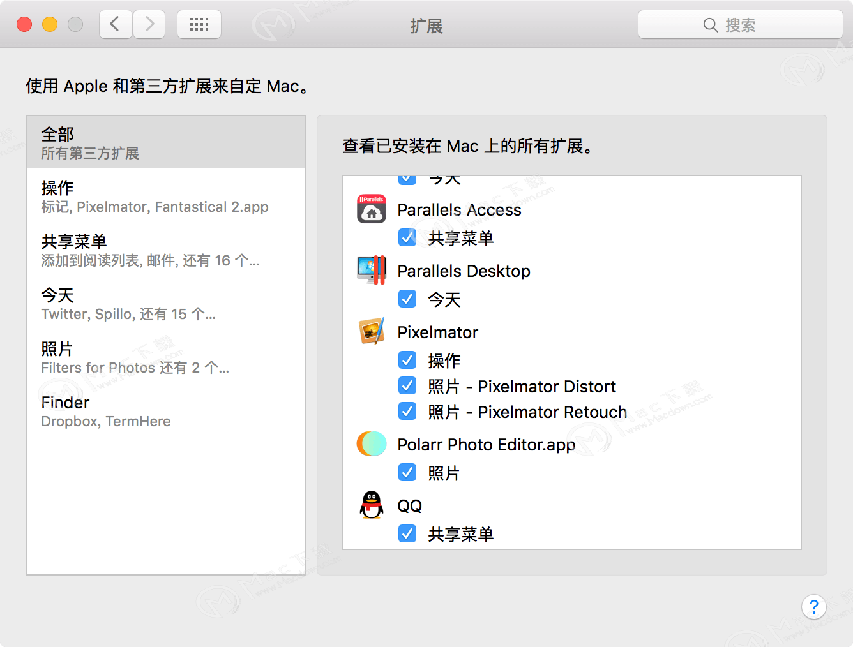Click the Pixelmator name label
The width and height of the screenshot is (853, 647).
437,332
